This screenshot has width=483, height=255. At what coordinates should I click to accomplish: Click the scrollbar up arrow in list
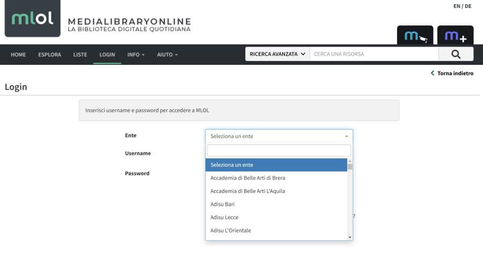click(x=350, y=161)
